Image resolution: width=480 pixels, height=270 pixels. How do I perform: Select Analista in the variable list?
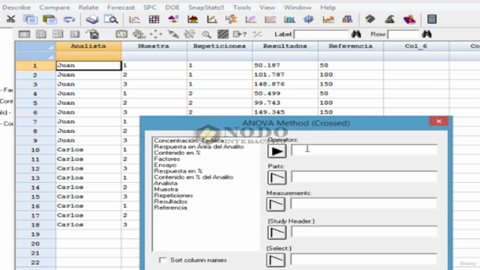tap(166, 183)
